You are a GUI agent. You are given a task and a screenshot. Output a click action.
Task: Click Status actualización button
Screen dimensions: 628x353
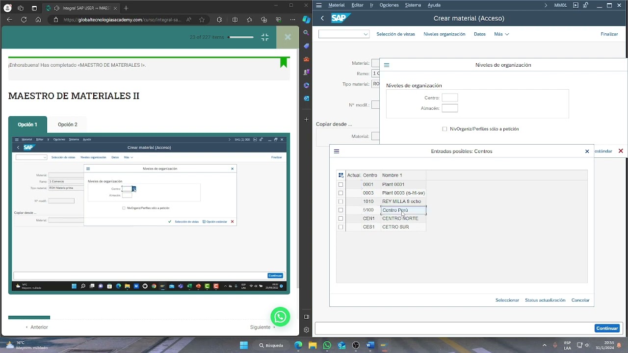pos(545,300)
